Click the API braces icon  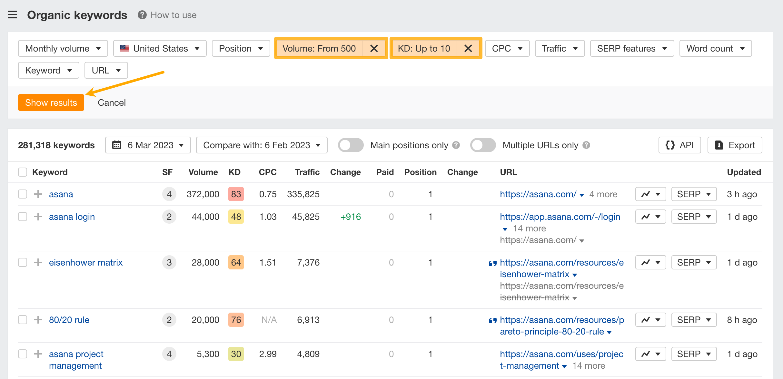pyautogui.click(x=670, y=145)
